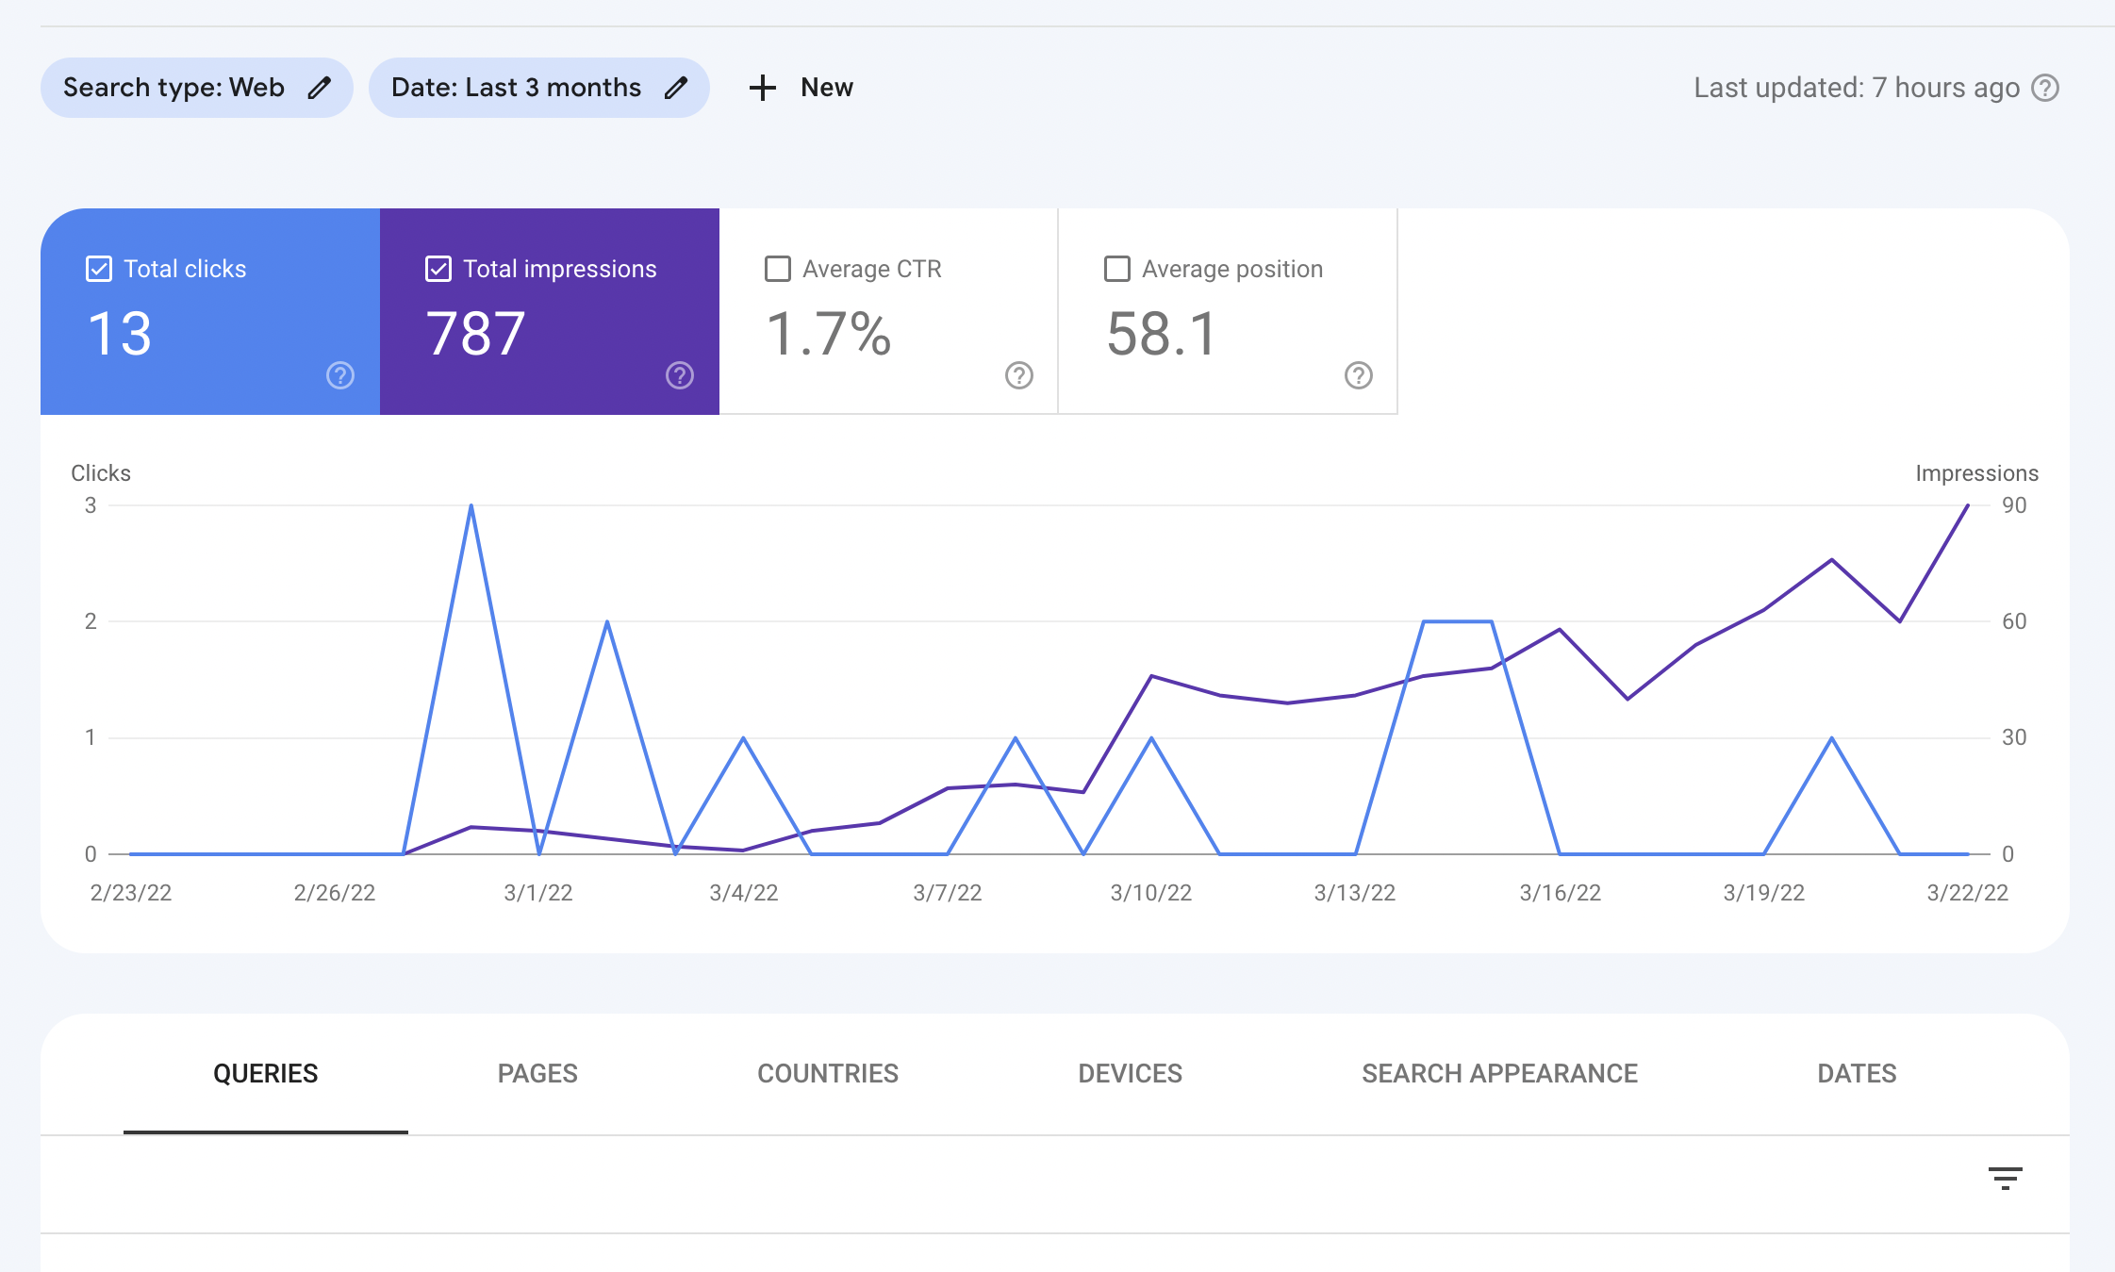2115x1272 pixels.
Task: Edit the Search type: Web filter pencil
Action: [320, 88]
